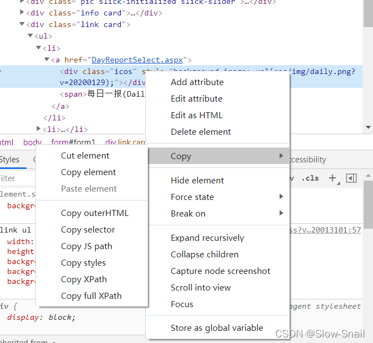Screen dimensions: 373x343
Task: Select Store as global variable
Action: pyautogui.click(x=217, y=328)
